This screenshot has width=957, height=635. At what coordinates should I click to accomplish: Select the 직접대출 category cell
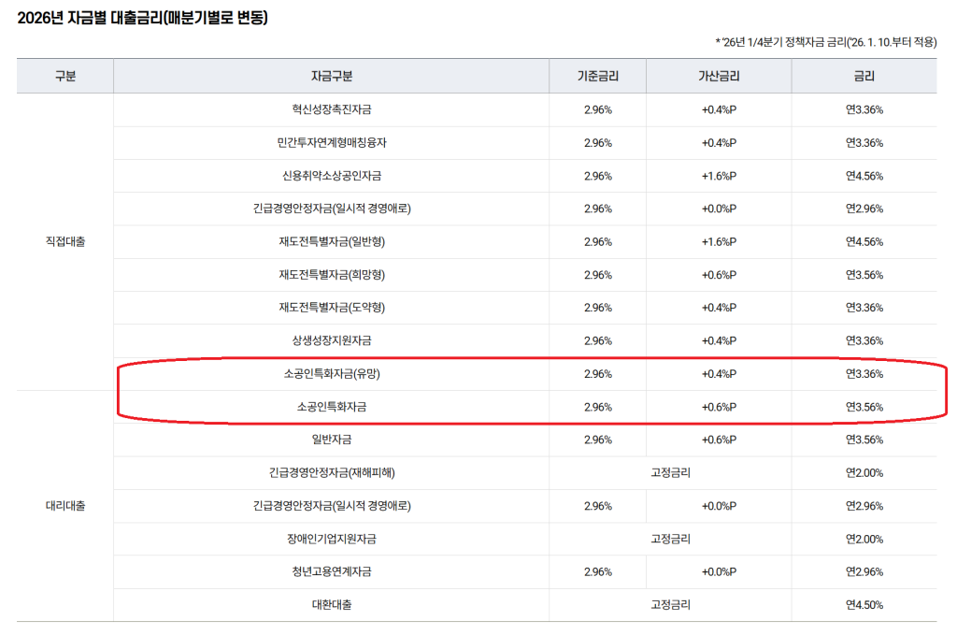pyautogui.click(x=64, y=241)
